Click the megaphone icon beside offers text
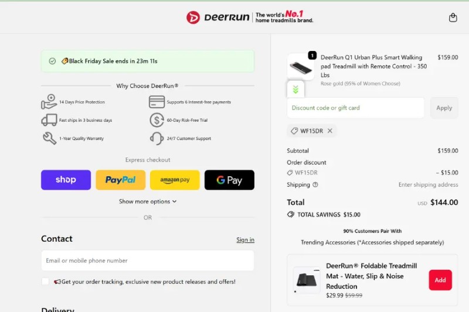469x312 pixels. (x=57, y=282)
